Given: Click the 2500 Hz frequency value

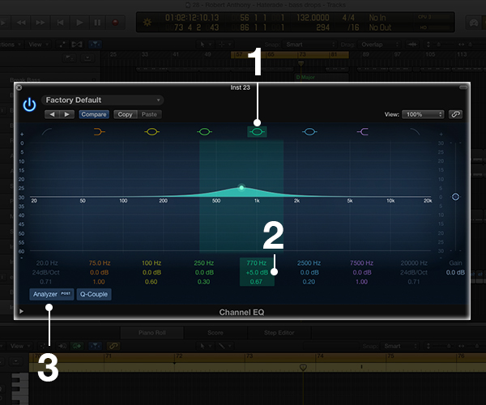Looking at the screenshot, I should (x=309, y=263).
